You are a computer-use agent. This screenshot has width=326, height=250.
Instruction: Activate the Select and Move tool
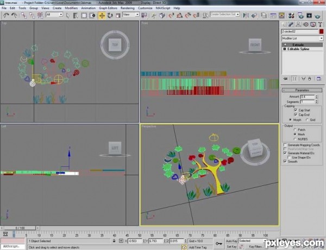click(102, 16)
